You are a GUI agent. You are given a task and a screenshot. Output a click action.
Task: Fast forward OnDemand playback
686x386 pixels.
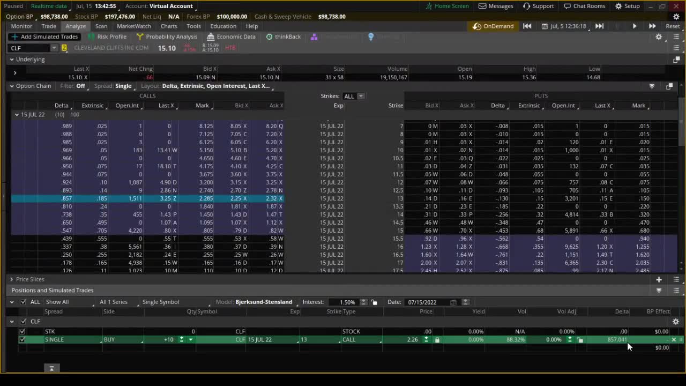652,26
